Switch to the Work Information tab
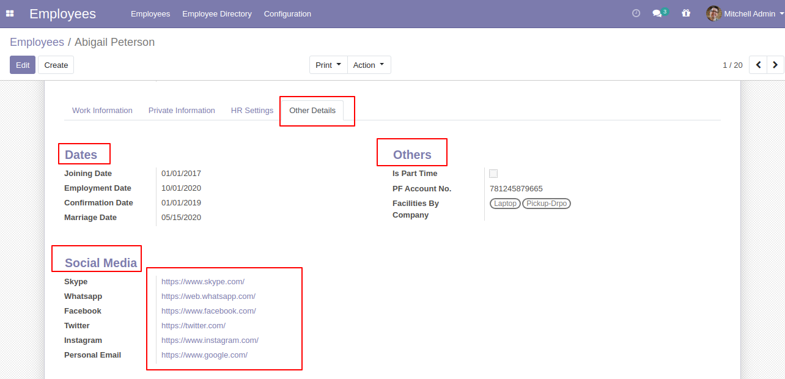Viewport: 785px width, 379px height. [x=102, y=111]
